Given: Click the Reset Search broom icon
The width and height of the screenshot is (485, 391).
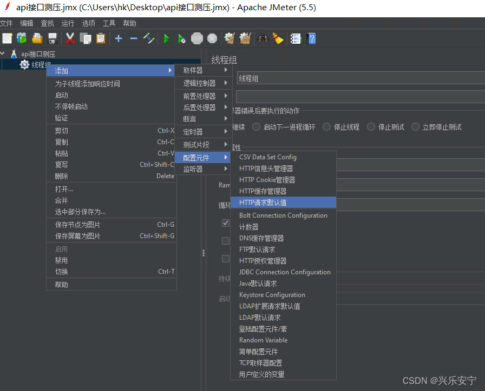Looking at the screenshot, I should pyautogui.click(x=278, y=38).
